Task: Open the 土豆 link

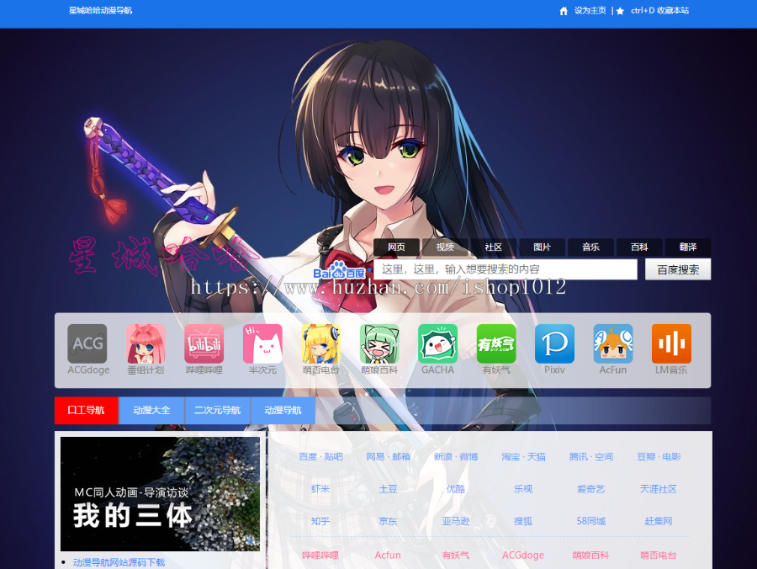Action: 388,489
